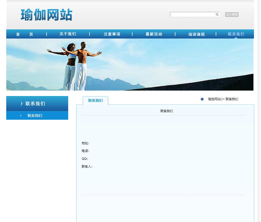Click the 瑜伽网站 logo in the header

click(x=46, y=15)
